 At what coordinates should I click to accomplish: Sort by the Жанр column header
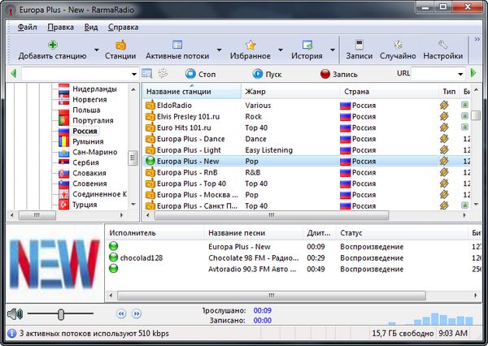[289, 91]
